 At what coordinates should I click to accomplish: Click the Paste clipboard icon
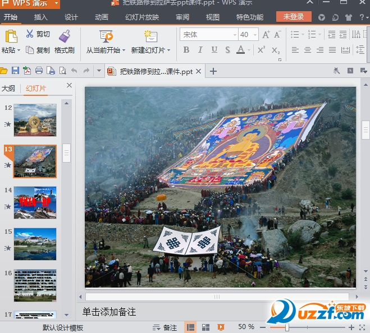pos(11,36)
